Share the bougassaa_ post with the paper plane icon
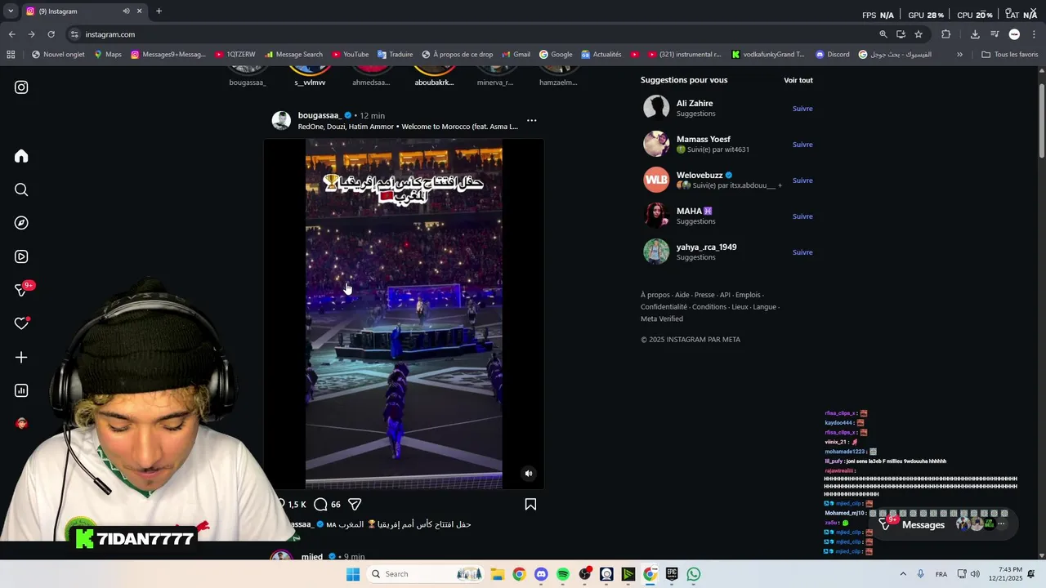This screenshot has height=588, width=1046. pos(355,505)
